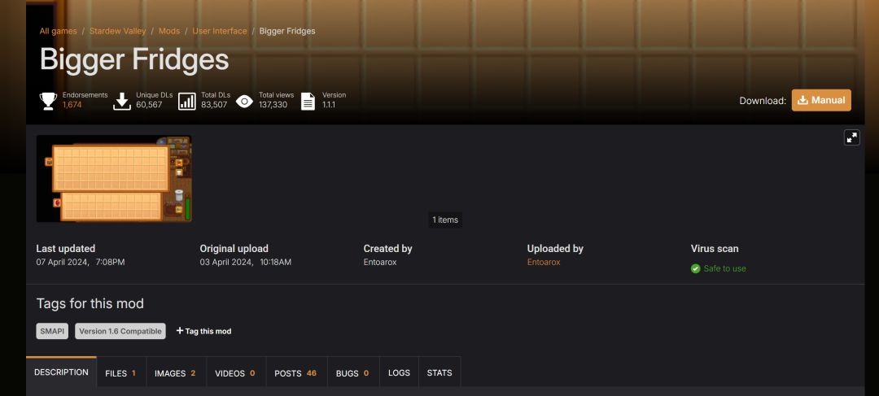The image size is (879, 396).
Task: Click Created by Entoarox text
Action: point(380,262)
